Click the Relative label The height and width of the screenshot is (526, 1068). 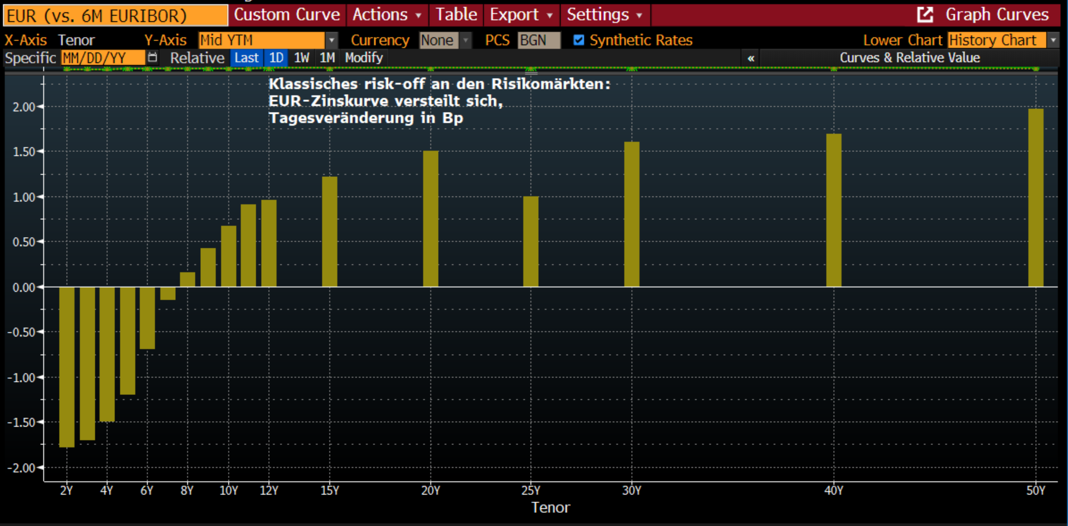(197, 58)
